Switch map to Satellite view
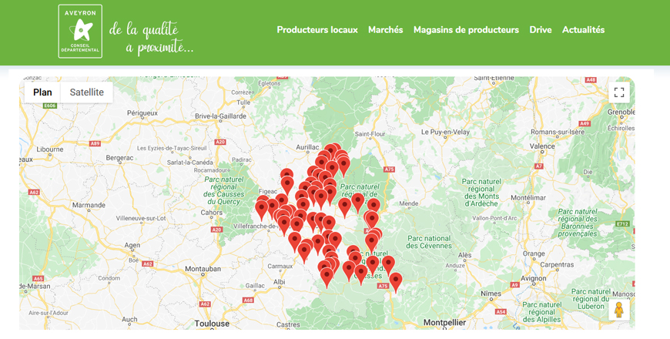Image resolution: width=670 pixels, height=339 pixels. (x=87, y=92)
